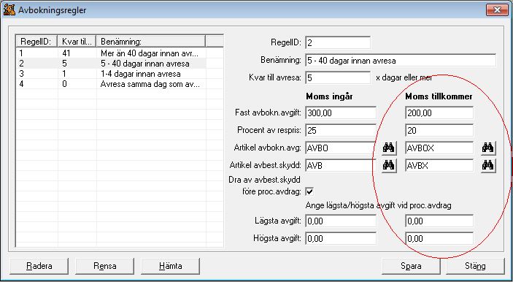The width and height of the screenshot is (513, 282).
Task: Select the Benämning column header
Action: pyautogui.click(x=151, y=42)
